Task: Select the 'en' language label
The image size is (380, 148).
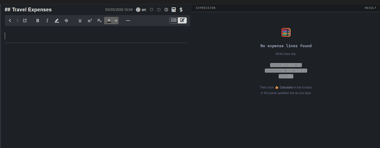Action: point(144,10)
